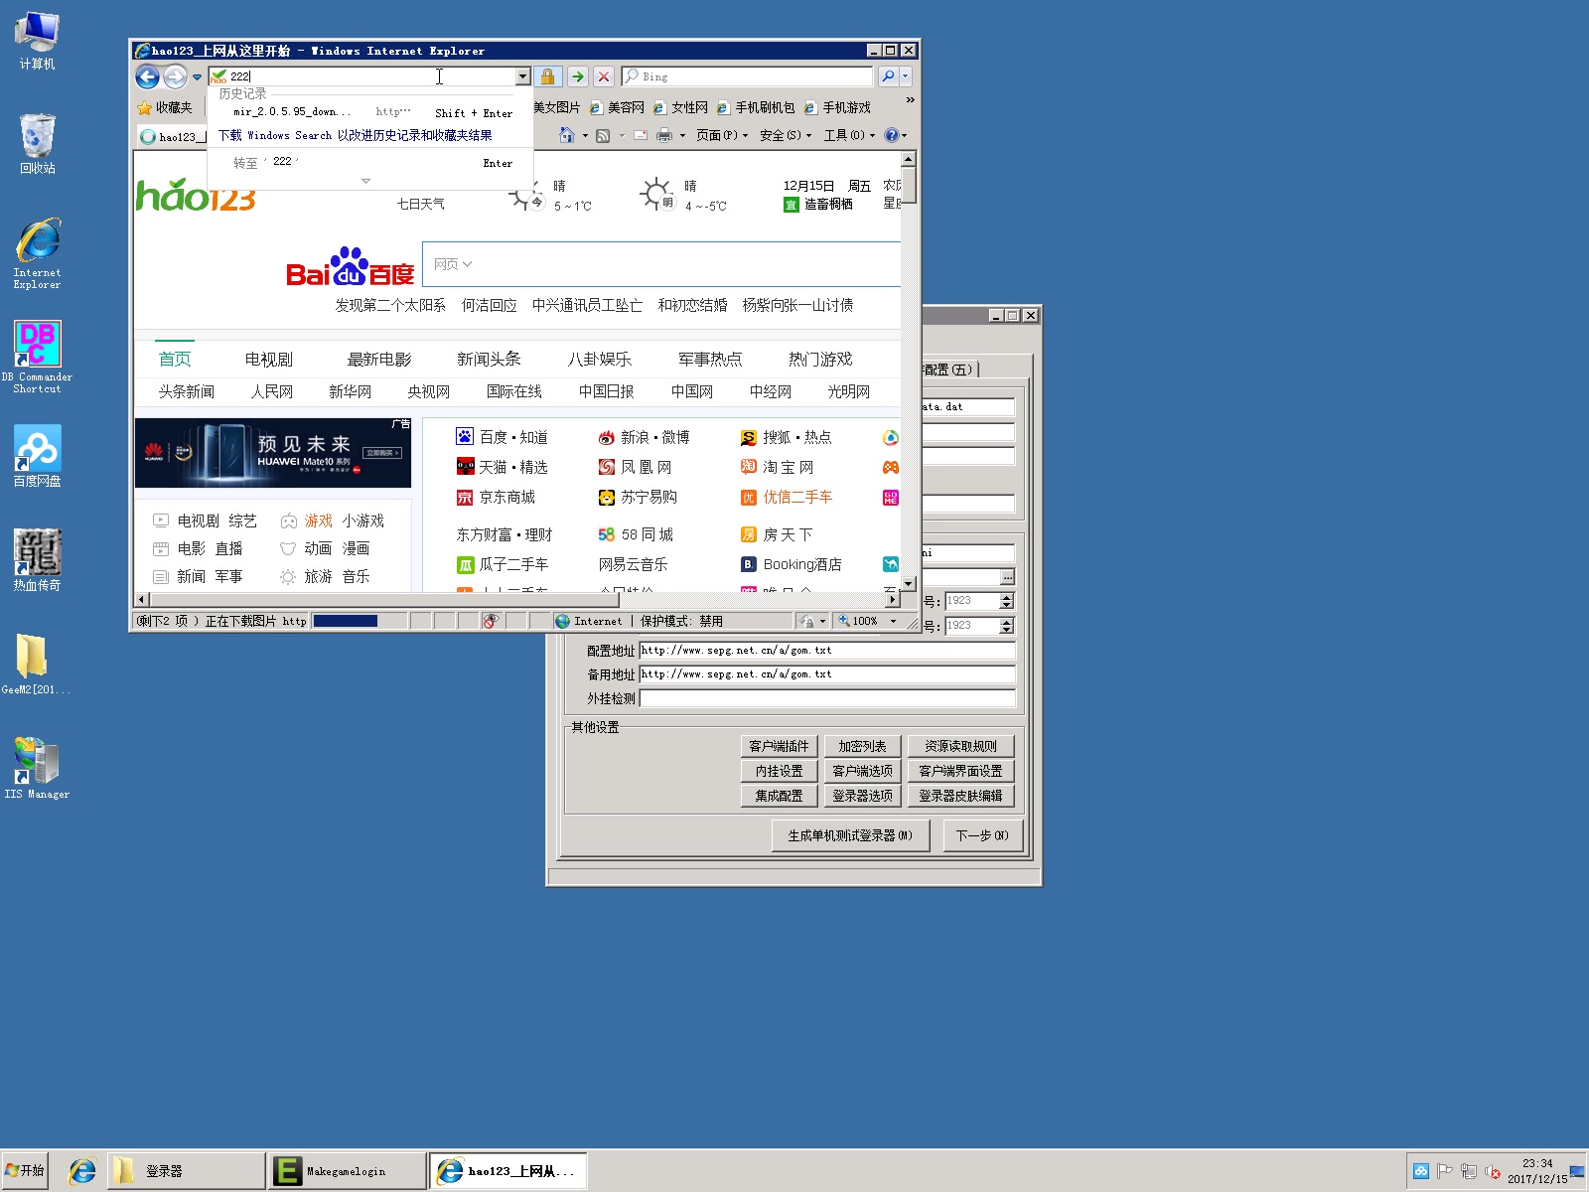
Task: Click into the Bing search box
Action: (x=747, y=76)
